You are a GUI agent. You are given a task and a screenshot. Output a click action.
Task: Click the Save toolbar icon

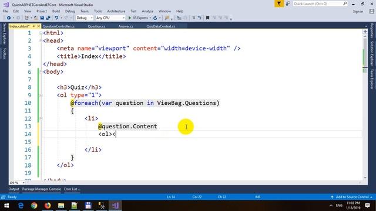coord(42,18)
